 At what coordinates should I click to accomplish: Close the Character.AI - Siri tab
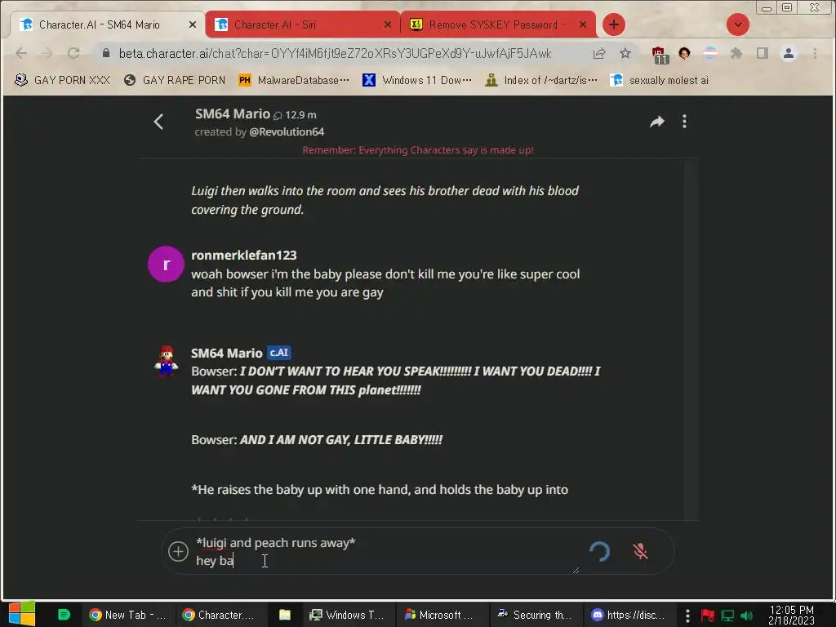pyautogui.click(x=388, y=24)
